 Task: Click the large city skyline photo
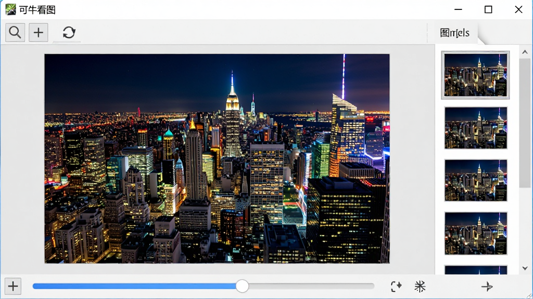217,159
